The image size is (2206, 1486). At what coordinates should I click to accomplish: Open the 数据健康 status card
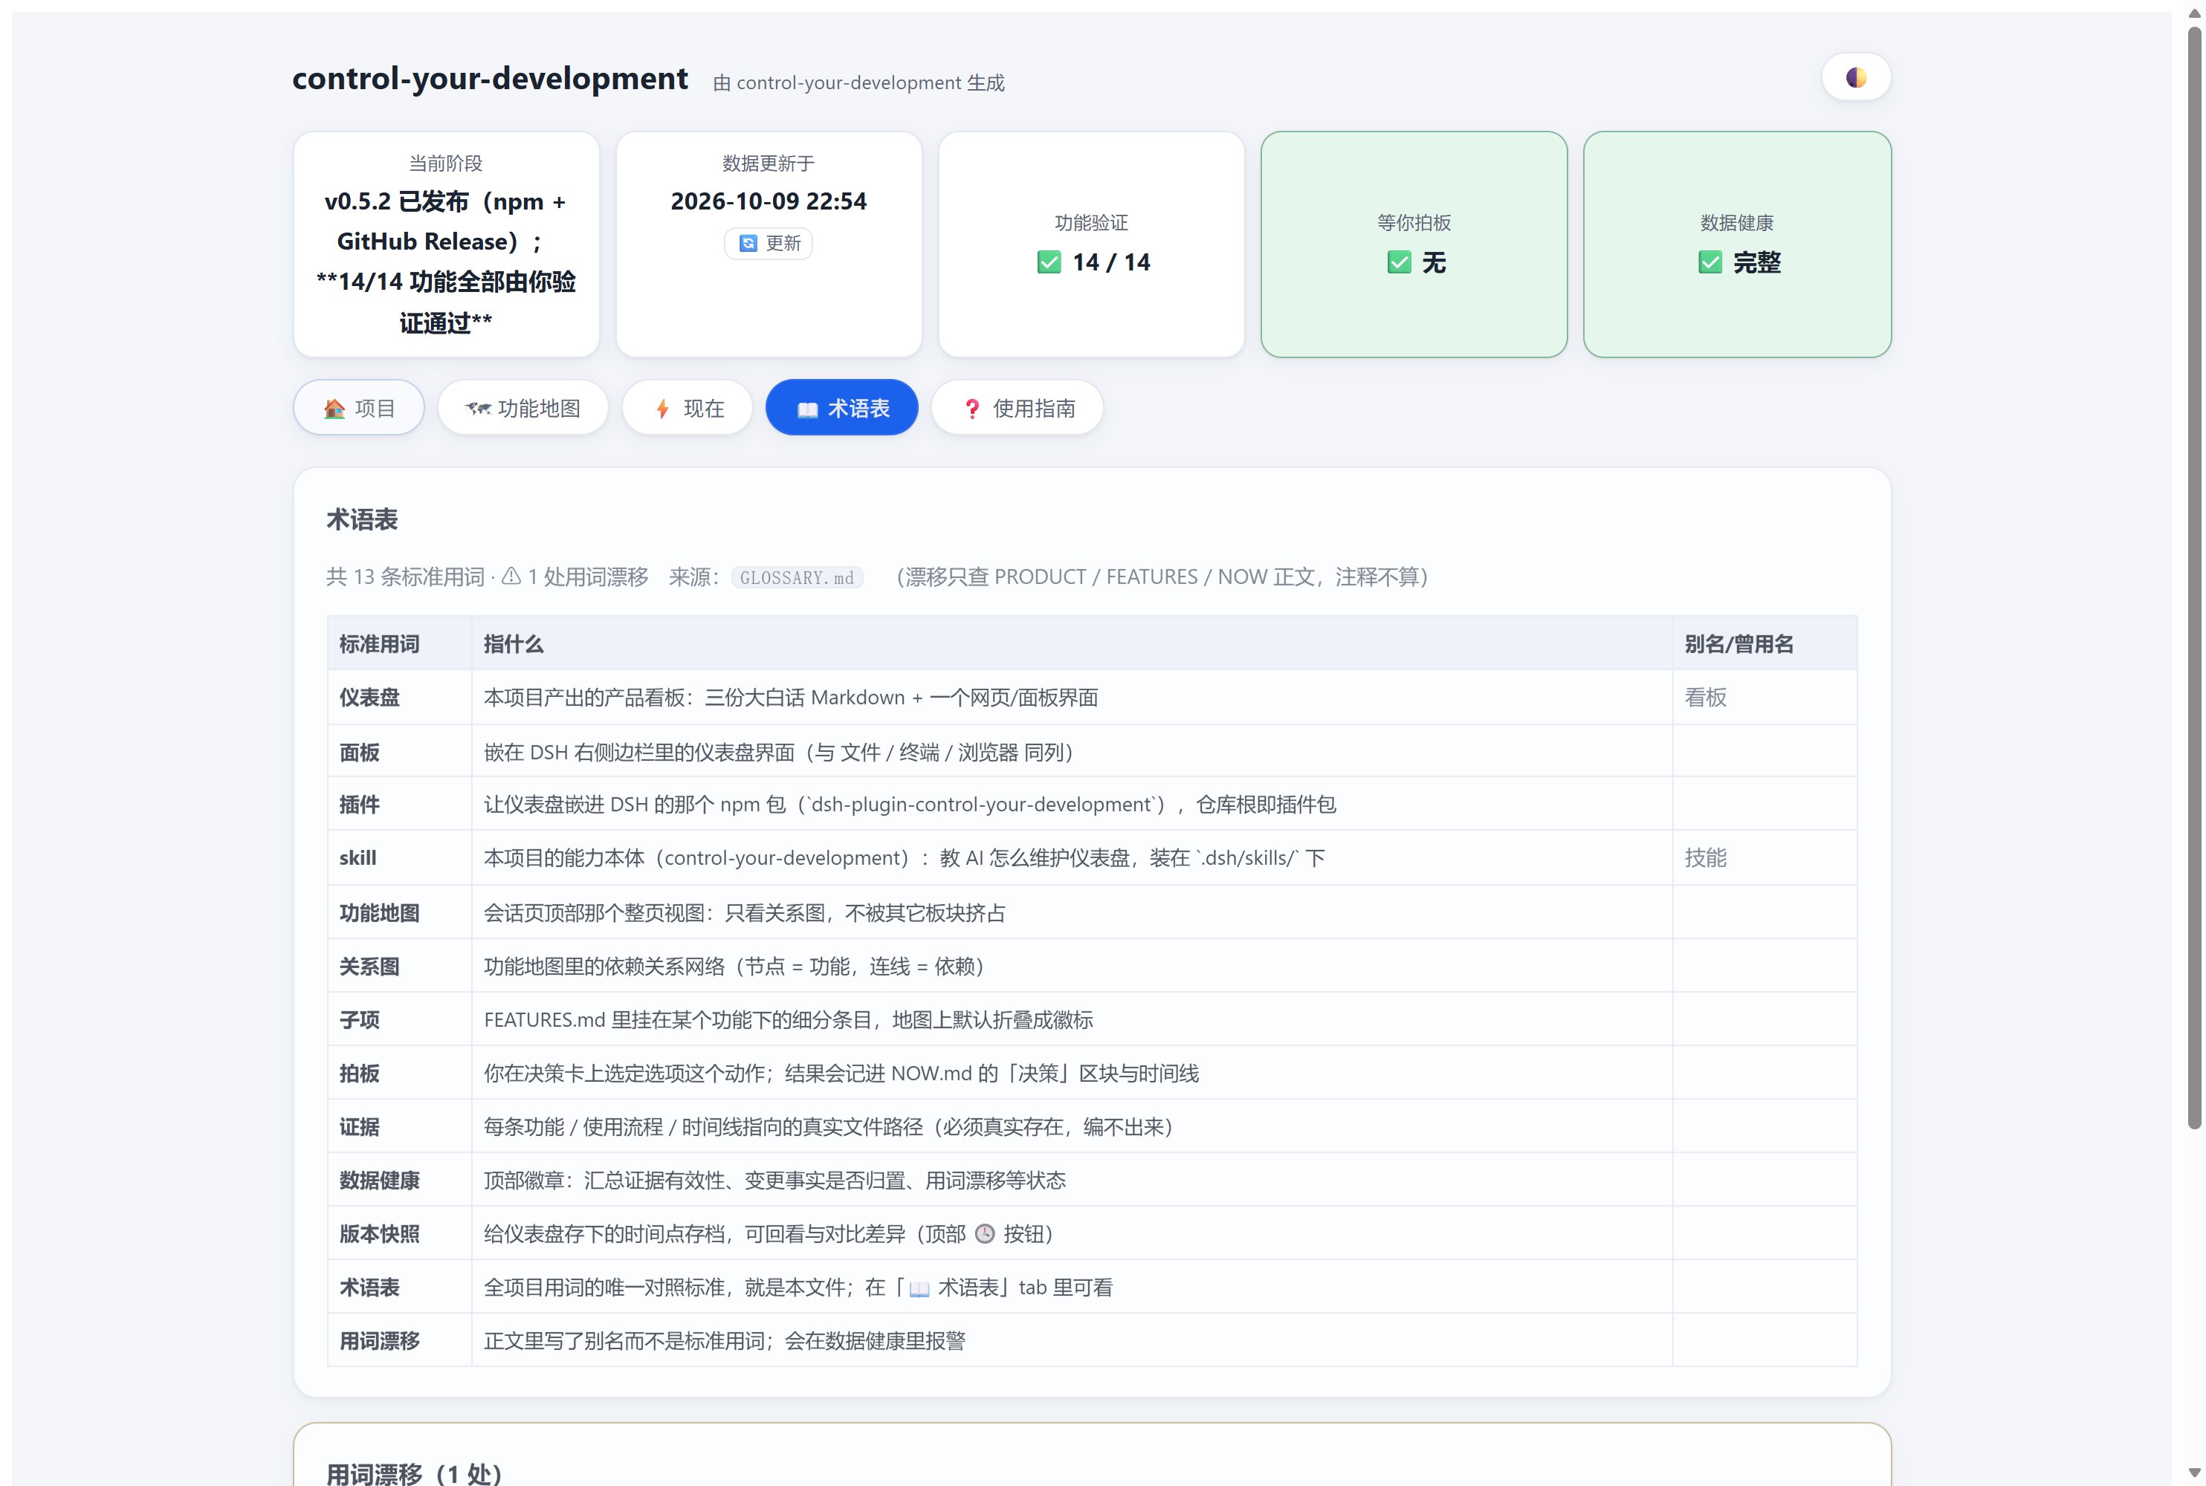1737,244
